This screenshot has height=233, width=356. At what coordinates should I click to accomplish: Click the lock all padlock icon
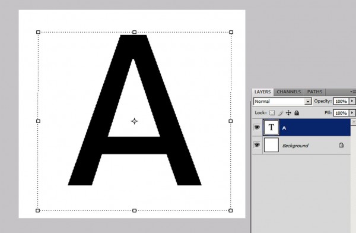click(297, 112)
